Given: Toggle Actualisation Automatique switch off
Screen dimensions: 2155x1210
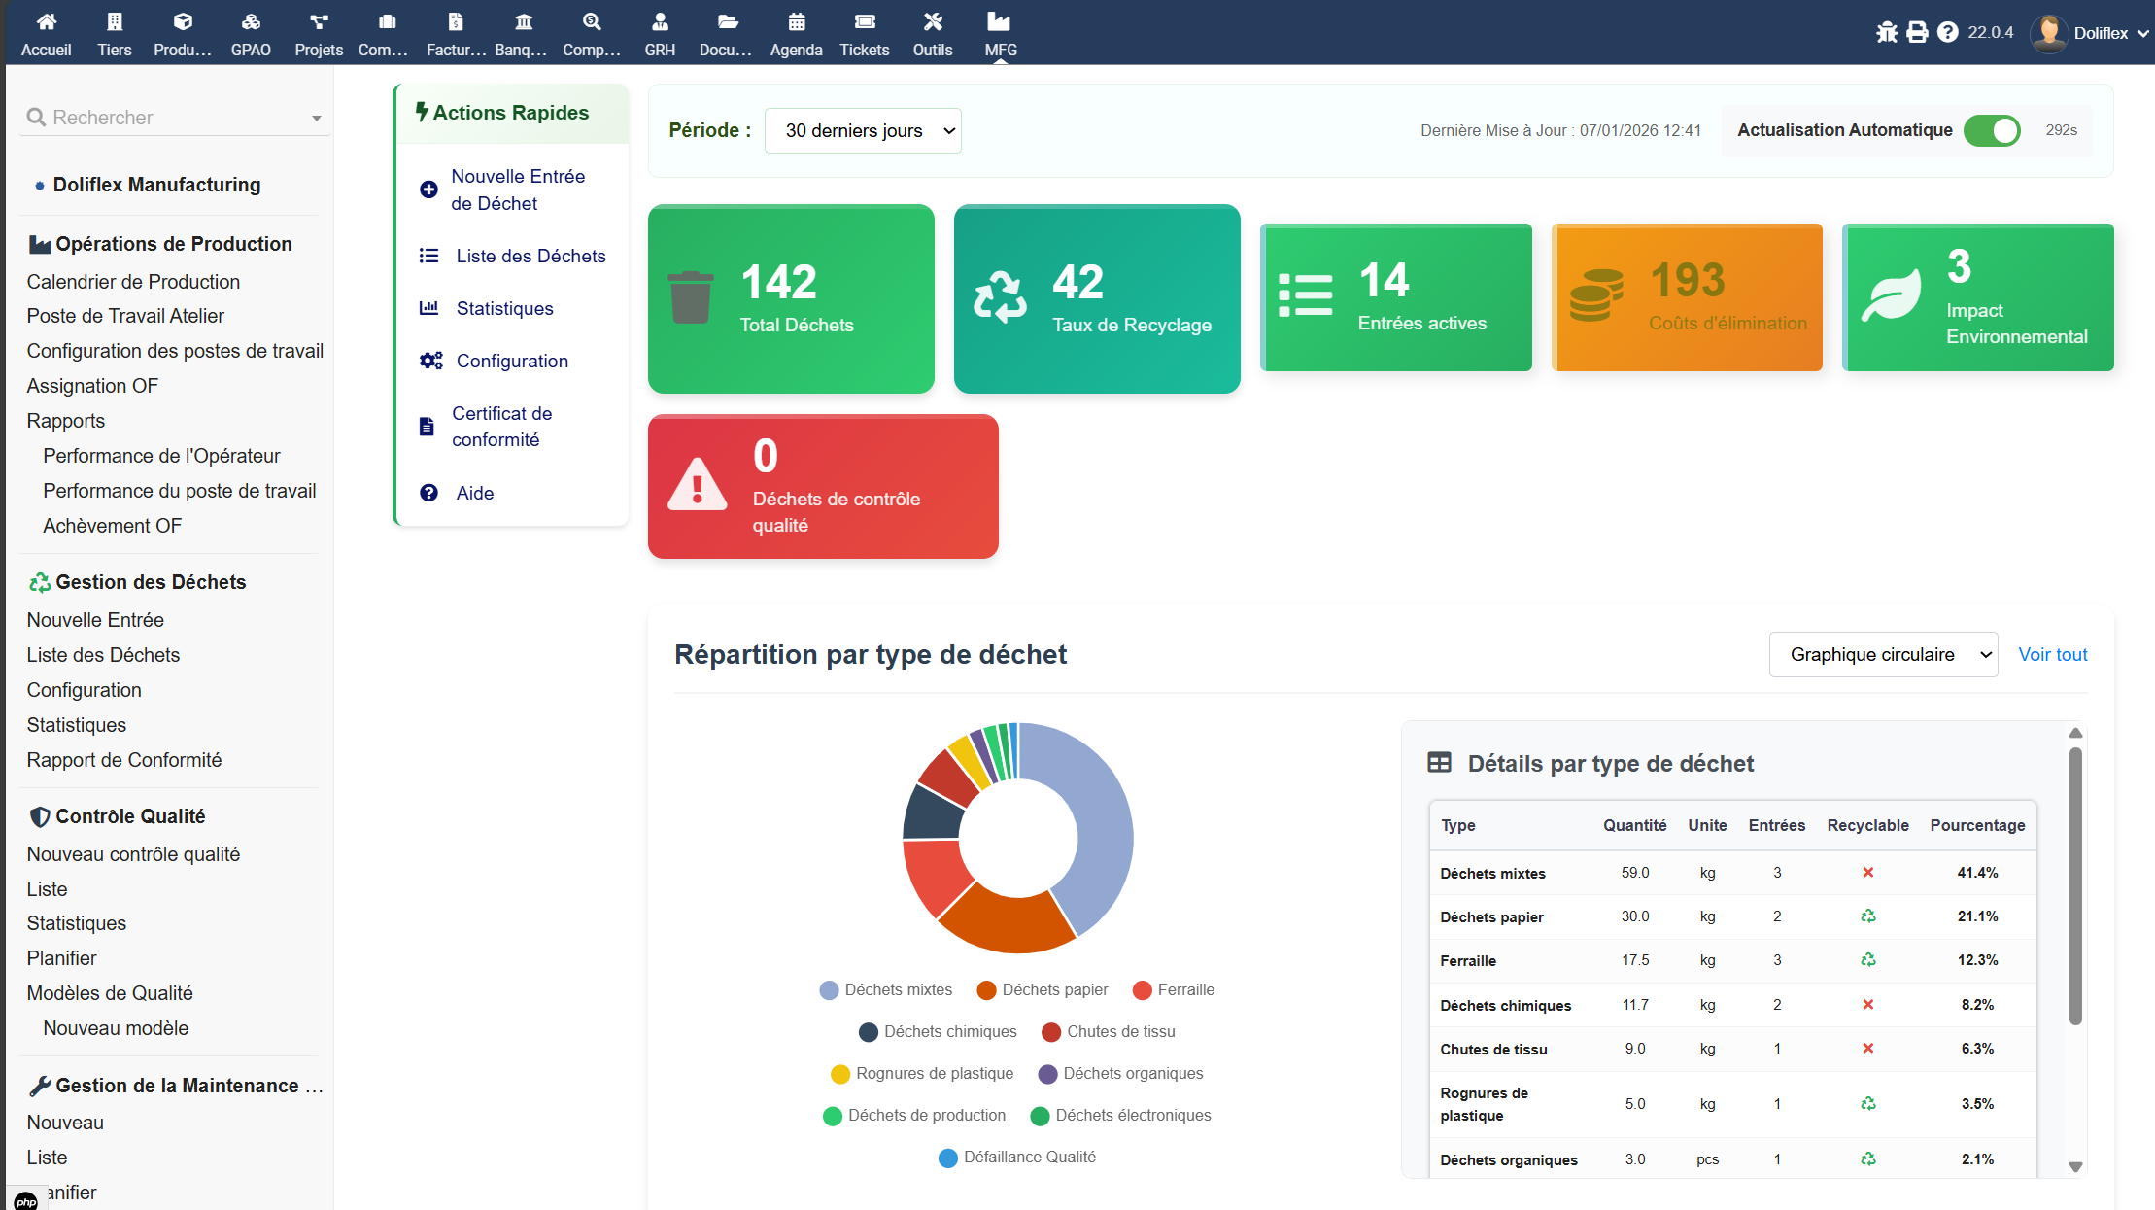Looking at the screenshot, I should [x=1991, y=130].
